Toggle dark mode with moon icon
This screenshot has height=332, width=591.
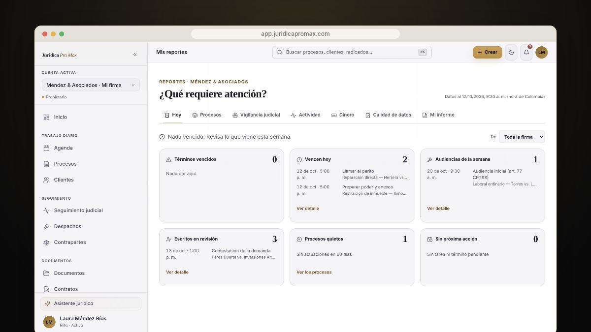[511, 52]
